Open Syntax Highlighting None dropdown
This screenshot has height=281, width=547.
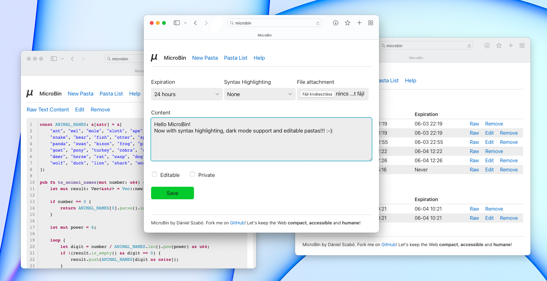click(x=260, y=94)
